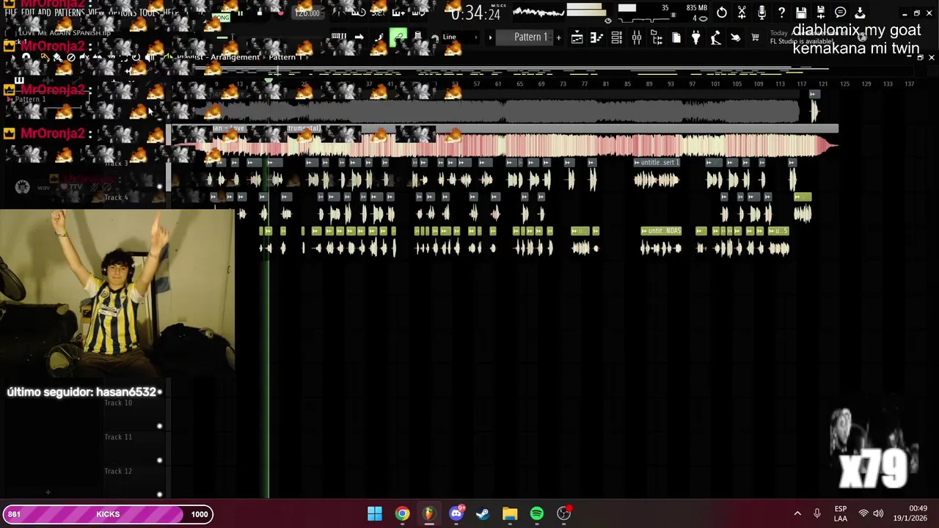
Task: Open the Channel rack view icon
Action: 617,37
